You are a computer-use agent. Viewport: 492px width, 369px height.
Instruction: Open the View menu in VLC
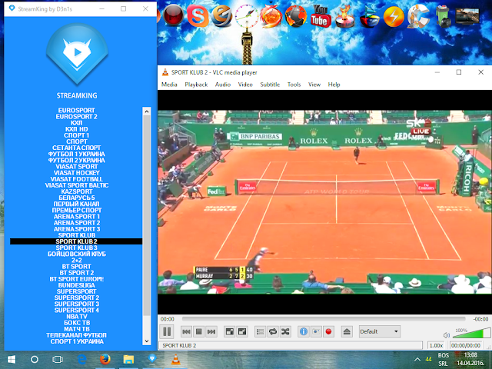tap(314, 85)
